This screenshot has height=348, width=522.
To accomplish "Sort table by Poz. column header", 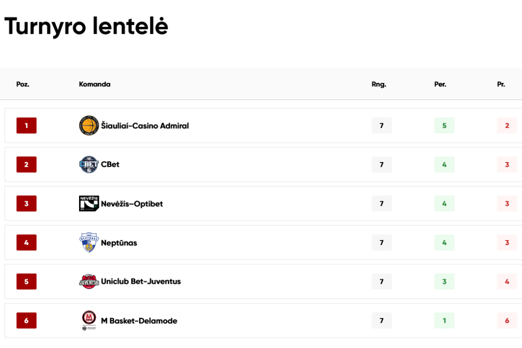I will [x=22, y=84].
